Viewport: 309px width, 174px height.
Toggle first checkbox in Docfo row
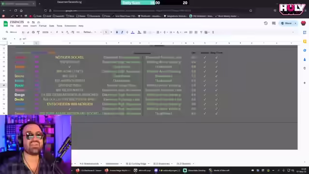coord(205,100)
